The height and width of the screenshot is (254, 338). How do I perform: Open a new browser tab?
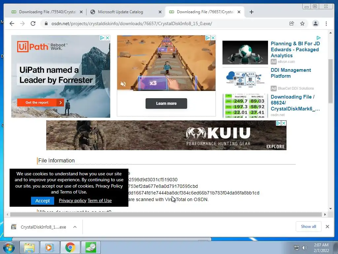(x=251, y=12)
